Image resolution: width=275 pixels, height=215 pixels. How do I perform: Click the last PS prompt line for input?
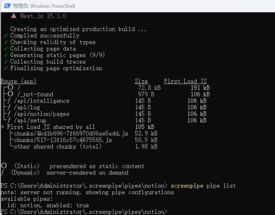84,212
